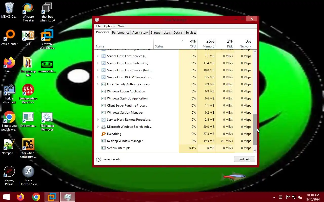The width and height of the screenshot is (324, 202).
Task: Click Task Manager taskbar button
Action: click(68, 197)
